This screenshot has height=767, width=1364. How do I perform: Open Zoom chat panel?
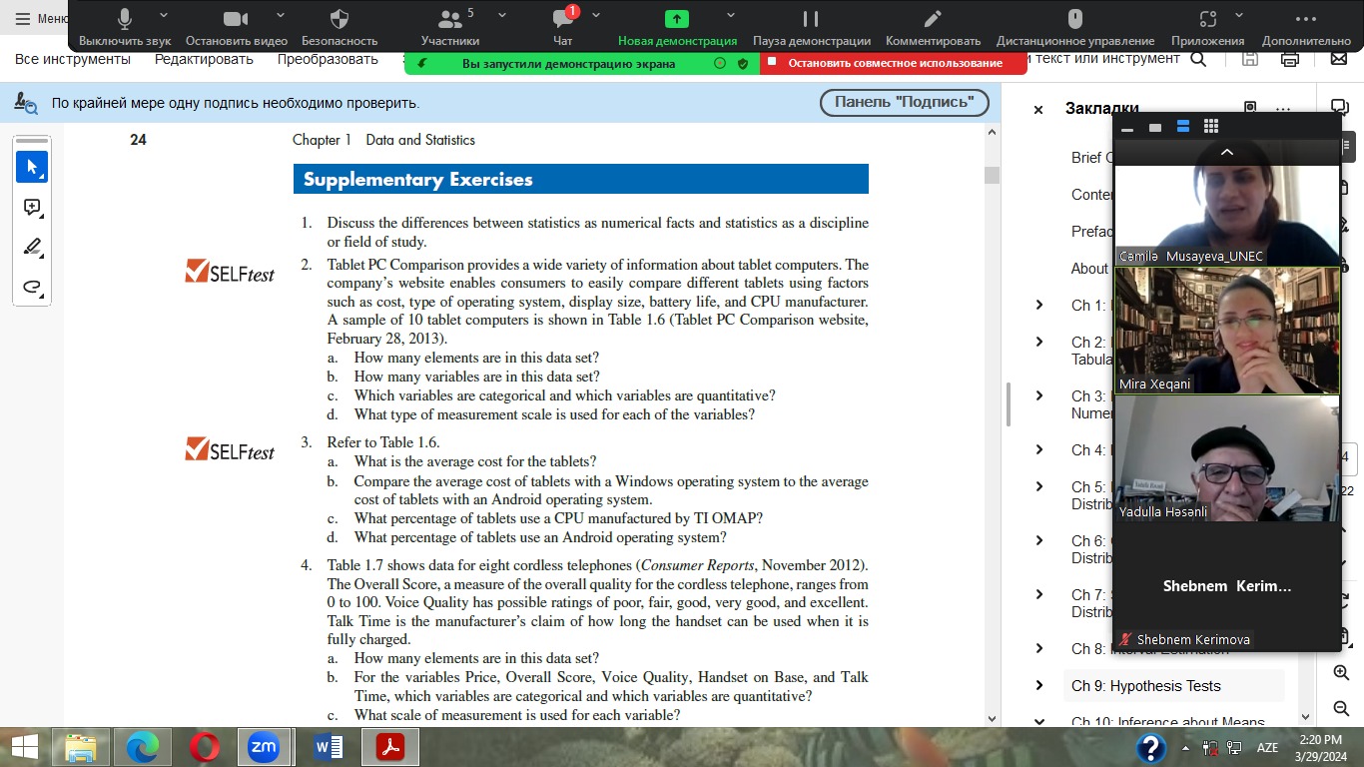click(562, 19)
